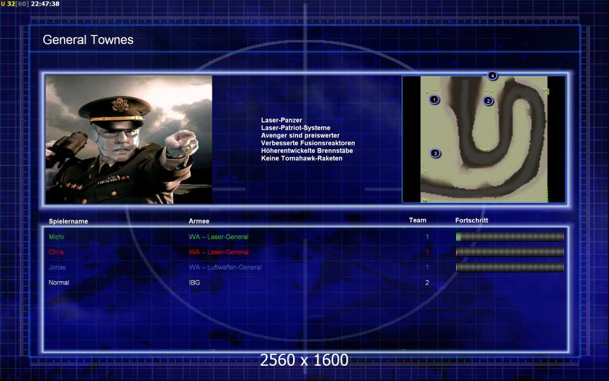Click Chris's loading progress bar
This screenshot has height=381, width=609.
tap(509, 252)
